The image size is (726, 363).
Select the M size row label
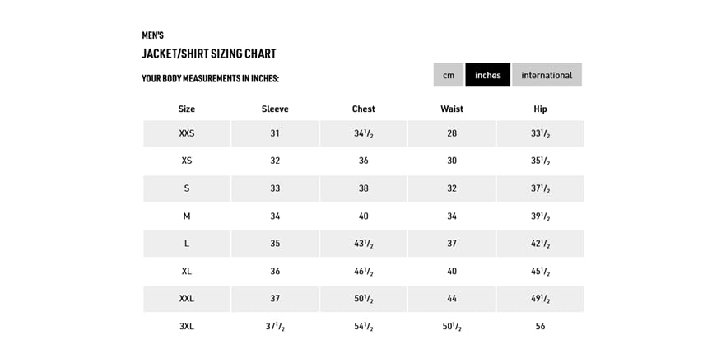[x=187, y=216]
